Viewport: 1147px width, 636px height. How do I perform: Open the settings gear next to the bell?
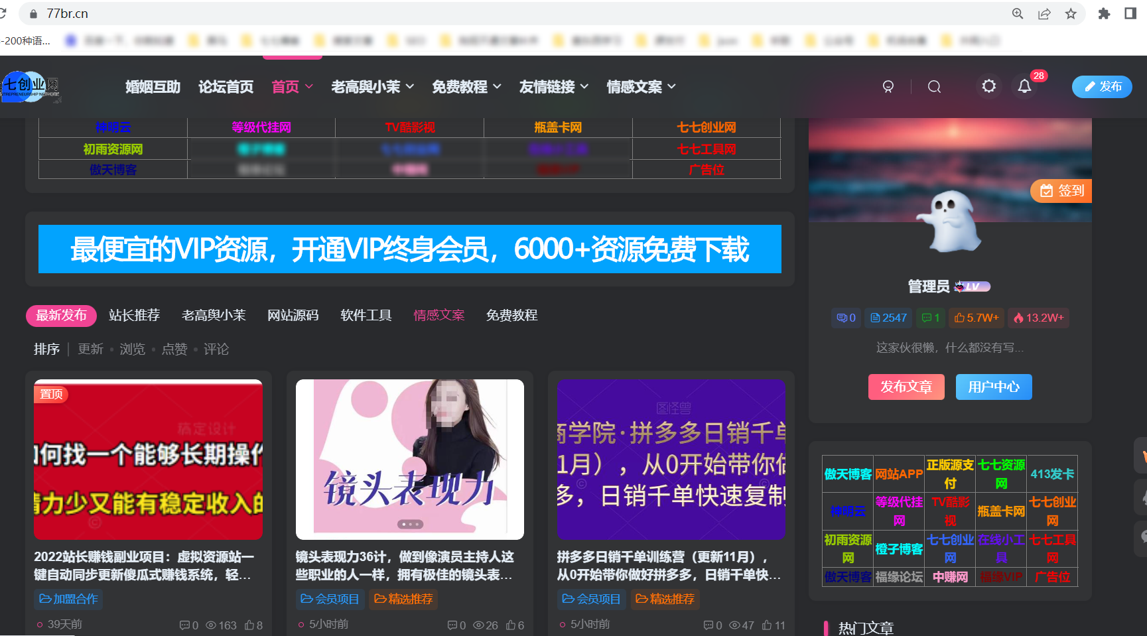pyautogui.click(x=989, y=86)
